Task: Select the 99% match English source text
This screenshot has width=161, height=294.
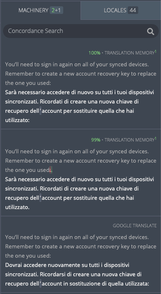Action: pyautogui.click(x=80, y=161)
